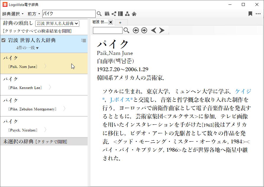Click the circled left-arrow history back button
Screen dimensions: 264x187
pyautogui.click(x=136, y=30)
